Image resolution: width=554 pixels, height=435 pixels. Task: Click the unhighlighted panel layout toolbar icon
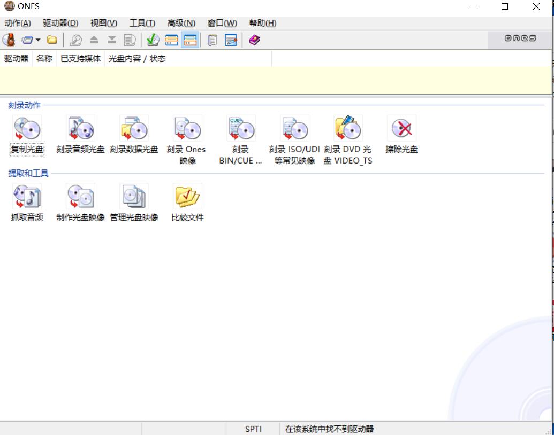pos(172,40)
